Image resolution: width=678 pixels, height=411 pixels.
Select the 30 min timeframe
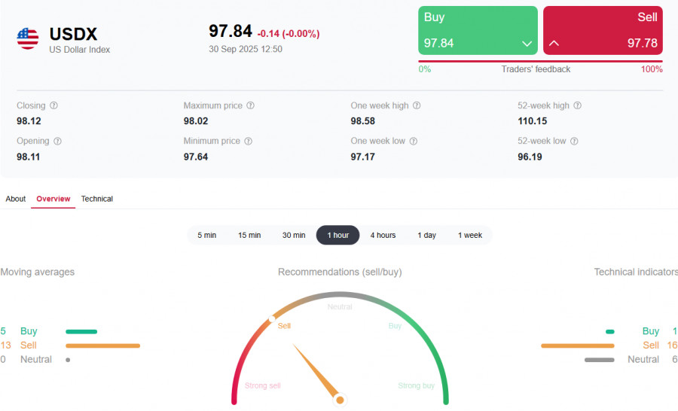pyautogui.click(x=294, y=235)
